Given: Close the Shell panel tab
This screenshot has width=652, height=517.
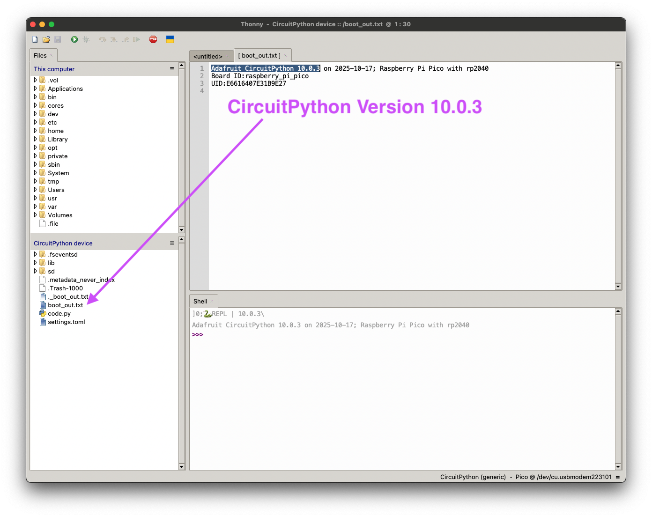Looking at the screenshot, I should 212,302.
